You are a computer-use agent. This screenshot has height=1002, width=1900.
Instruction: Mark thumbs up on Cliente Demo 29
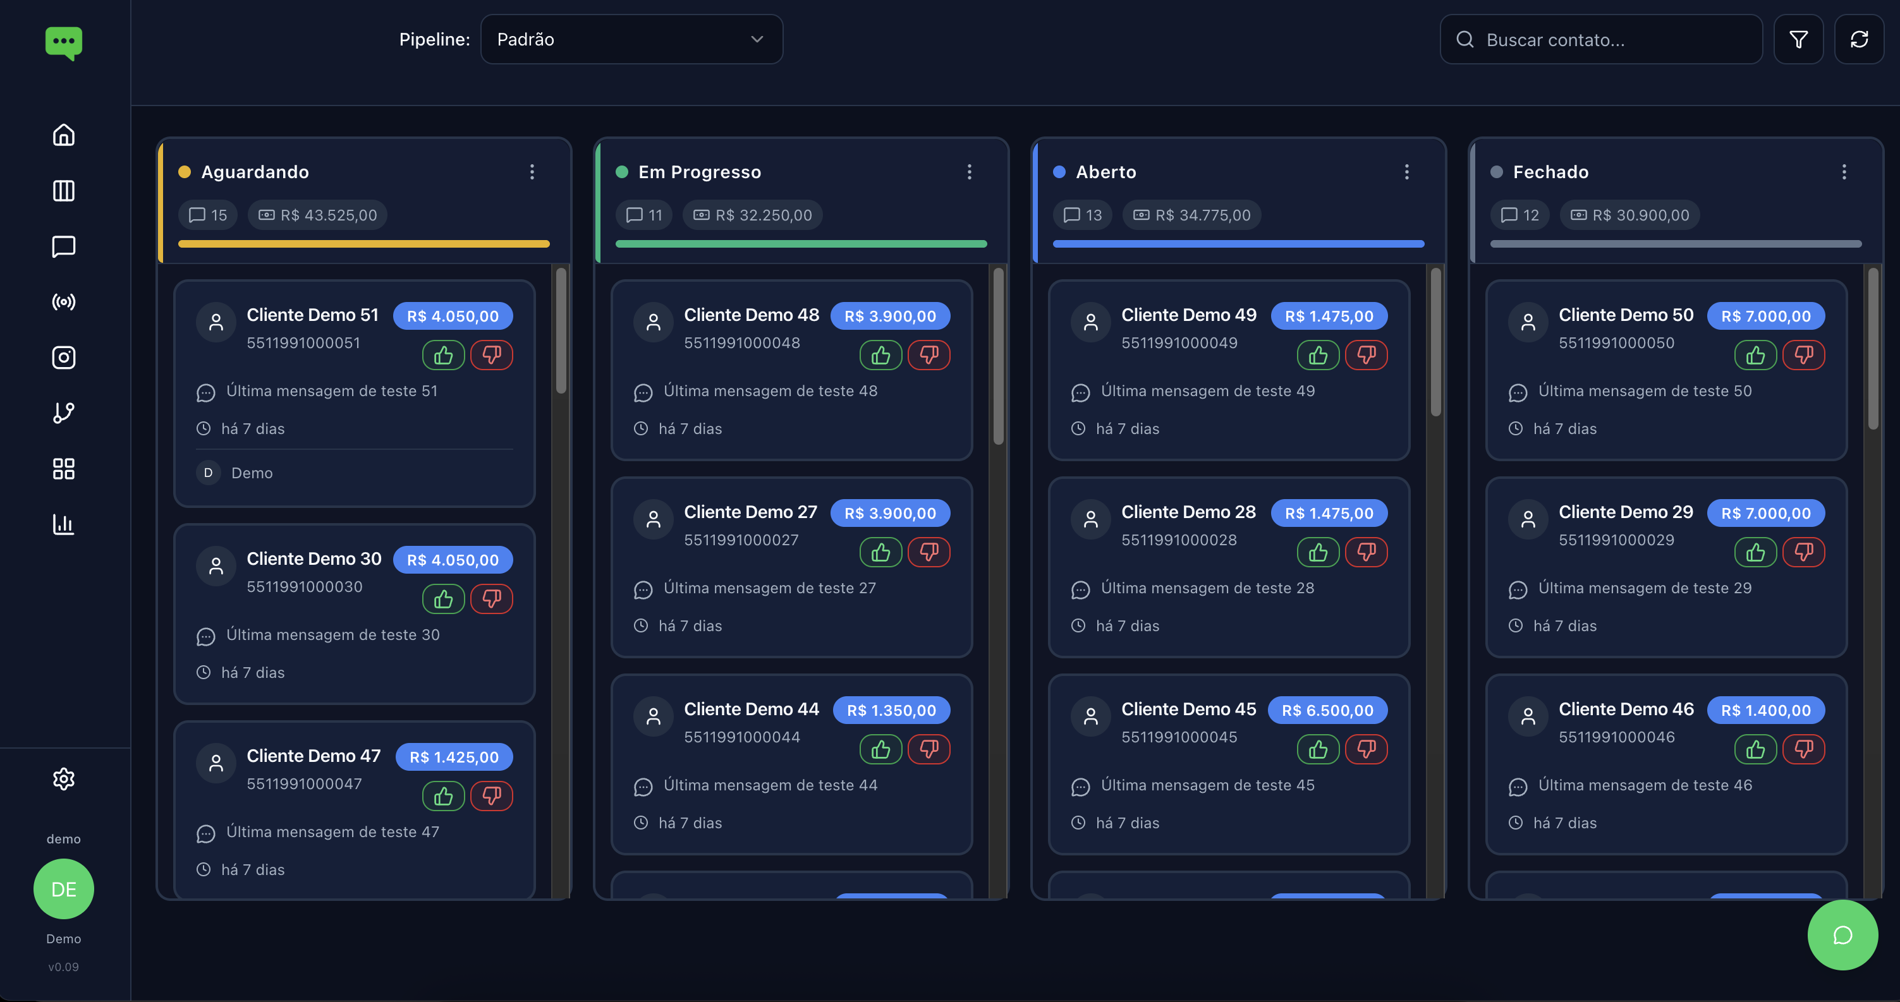[x=1756, y=552]
